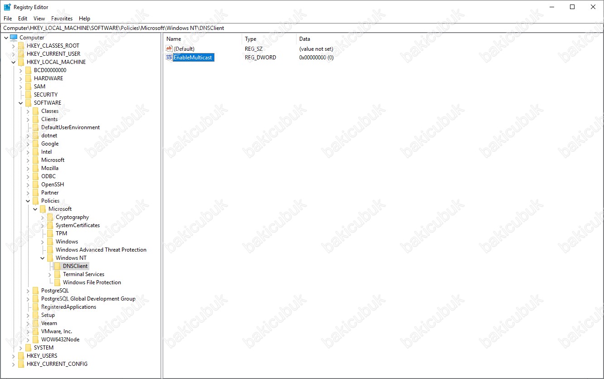Select the Windows File Protection key
This screenshot has height=379, width=604.
[92, 282]
